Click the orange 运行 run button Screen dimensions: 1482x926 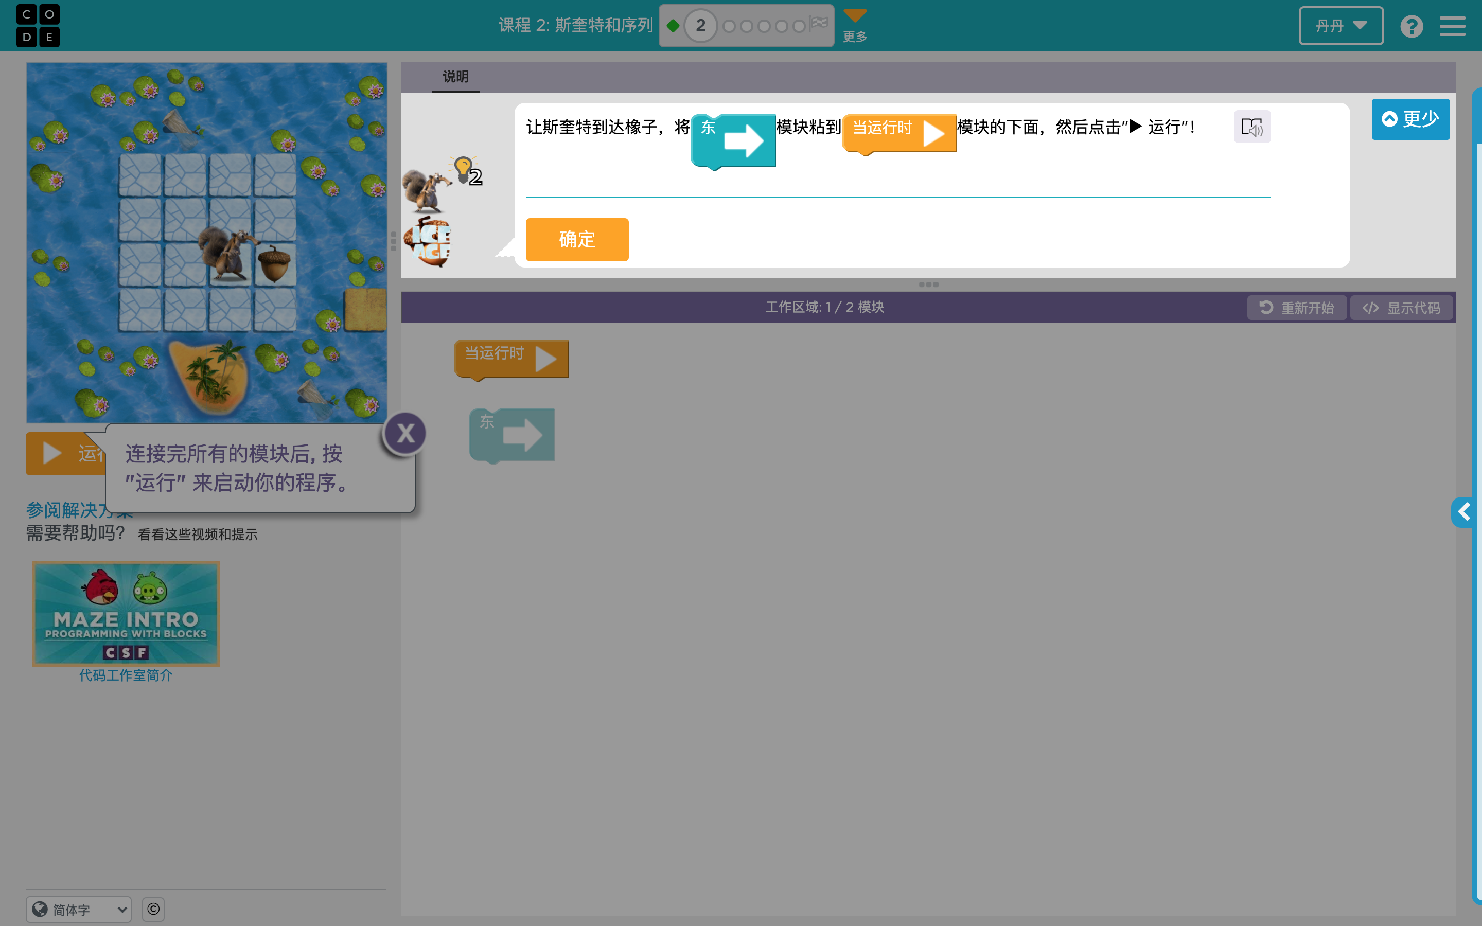point(65,454)
